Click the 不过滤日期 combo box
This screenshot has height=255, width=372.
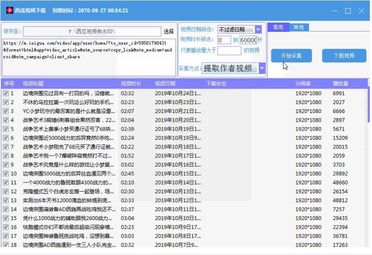[239, 29]
